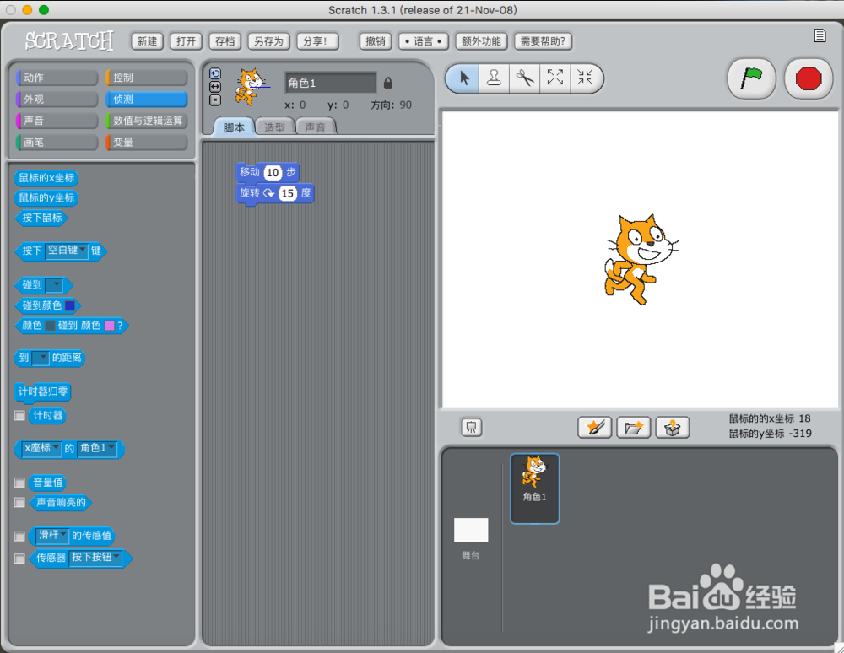Click the cat sprite preview thumbnail at top
The image size is (844, 653).
click(251, 86)
